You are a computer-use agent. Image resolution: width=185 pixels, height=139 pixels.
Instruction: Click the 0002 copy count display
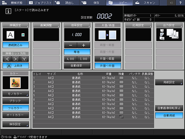point(104,16)
